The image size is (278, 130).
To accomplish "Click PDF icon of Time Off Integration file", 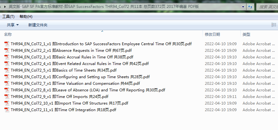I will coord(7,110).
